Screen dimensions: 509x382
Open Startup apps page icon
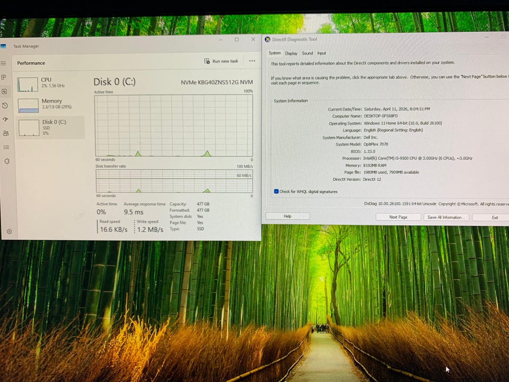point(5,119)
